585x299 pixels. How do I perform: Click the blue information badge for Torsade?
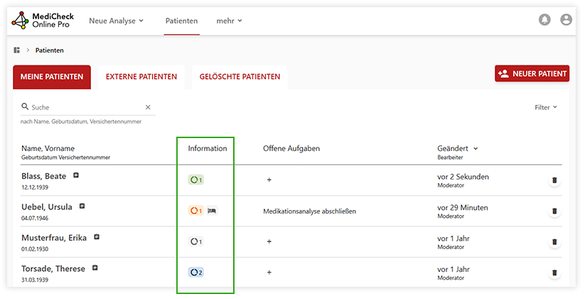196,272
